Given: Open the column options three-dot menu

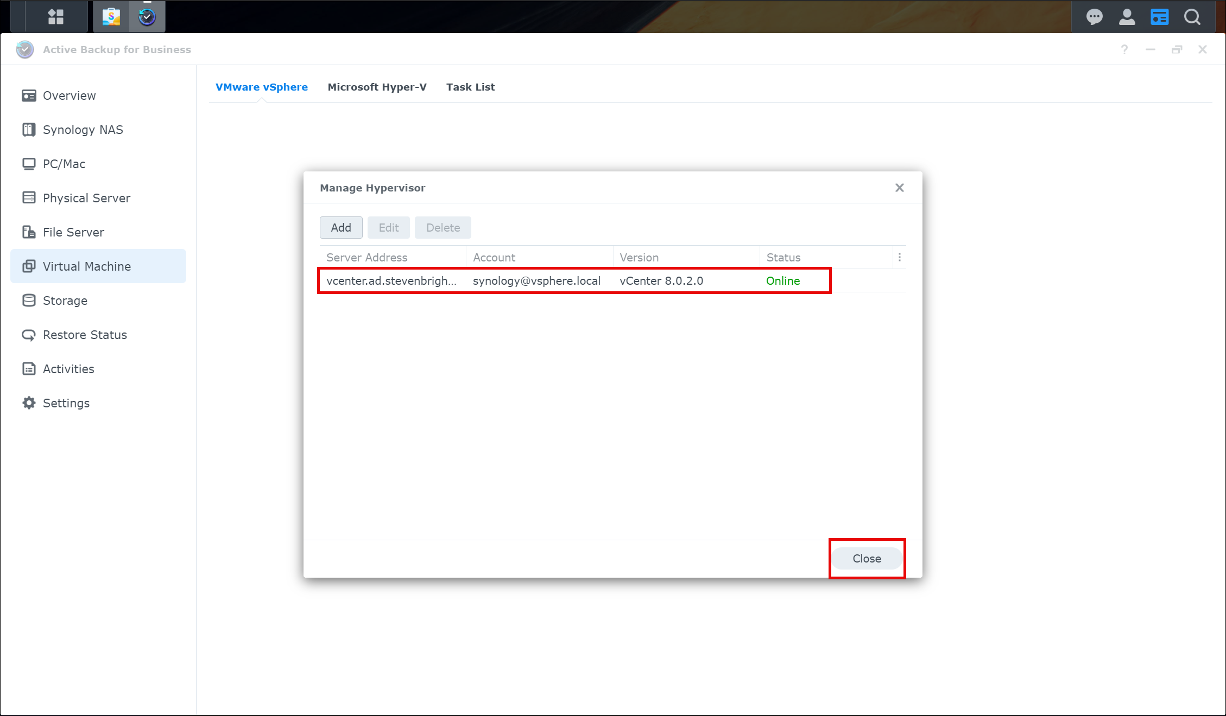Looking at the screenshot, I should point(900,258).
